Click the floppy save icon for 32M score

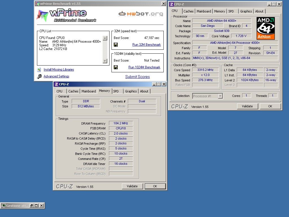pyautogui.click(x=116, y=45)
